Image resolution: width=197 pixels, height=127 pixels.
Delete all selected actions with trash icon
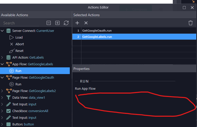pos(191,23)
